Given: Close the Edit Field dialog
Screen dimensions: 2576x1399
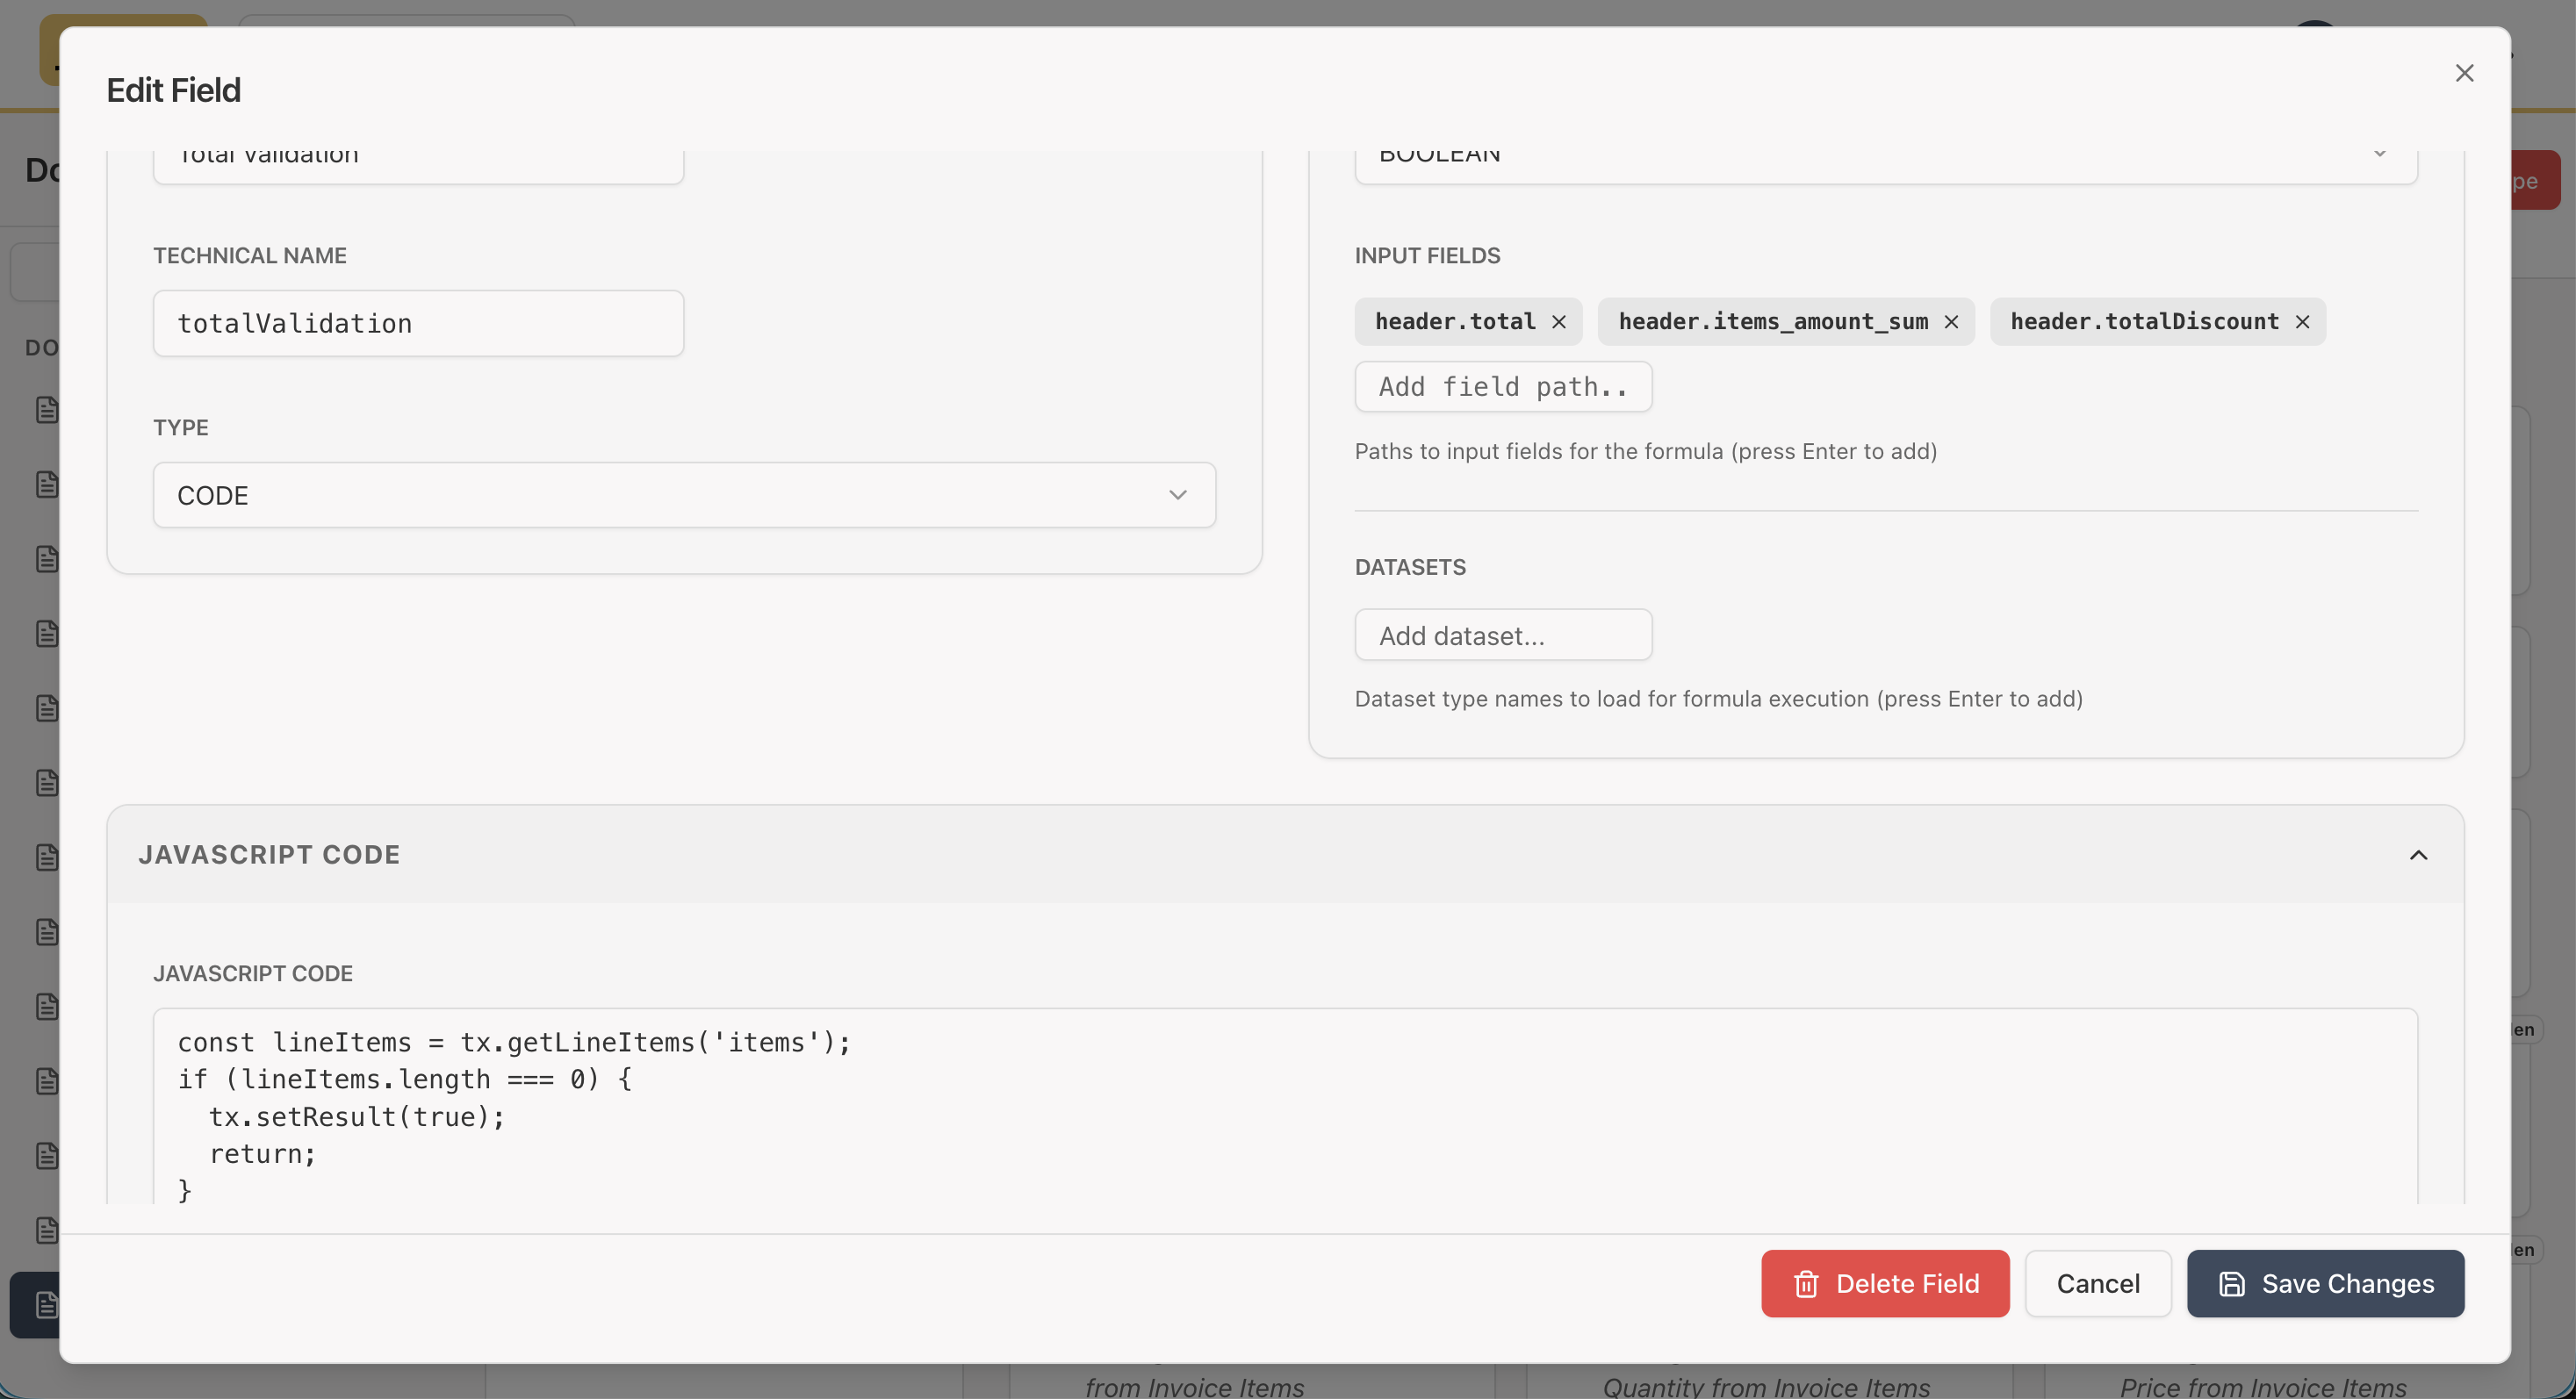Looking at the screenshot, I should (x=2464, y=73).
